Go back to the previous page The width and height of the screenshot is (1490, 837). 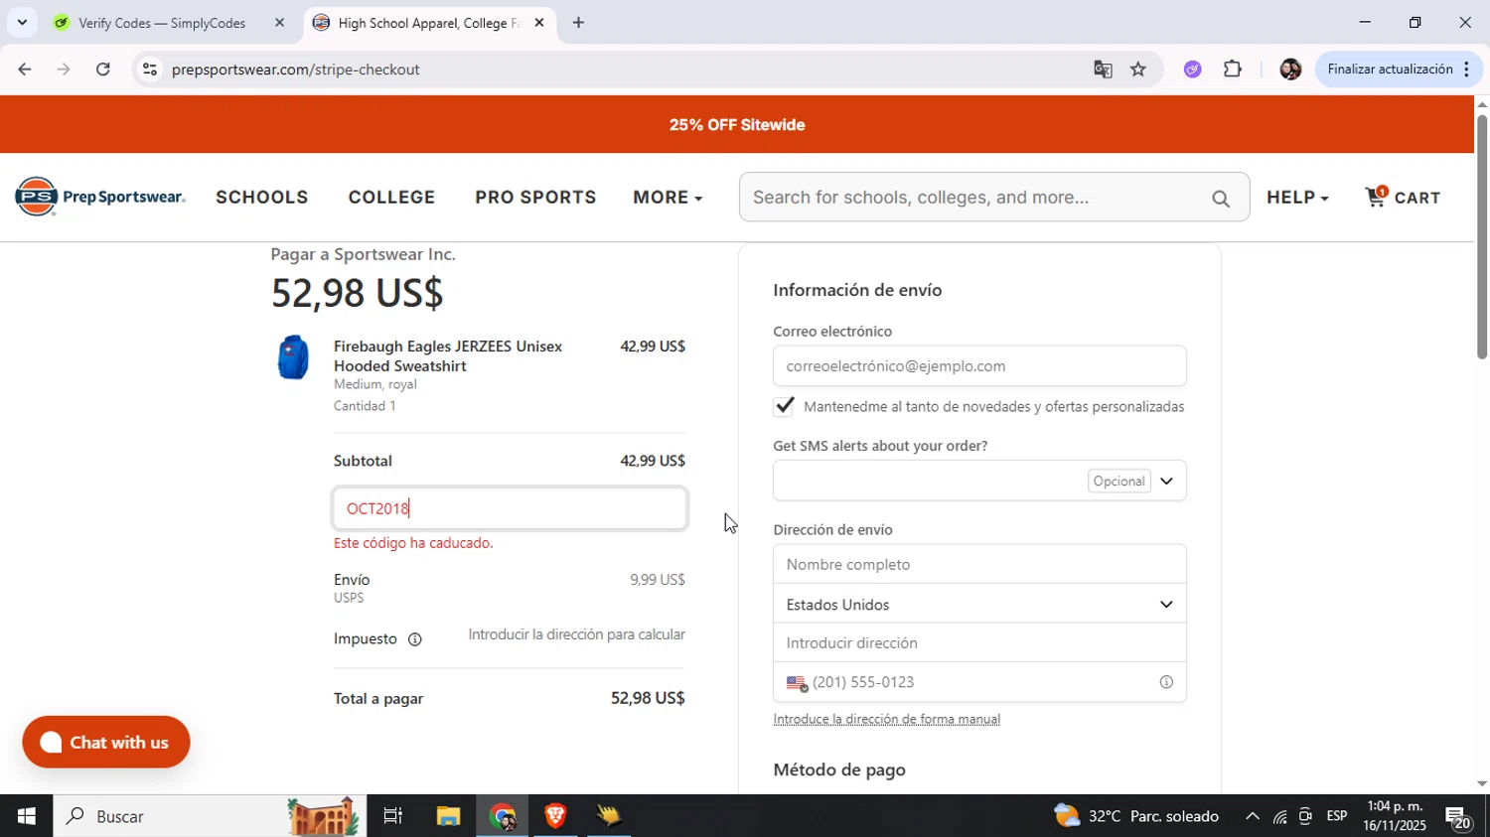[24, 70]
